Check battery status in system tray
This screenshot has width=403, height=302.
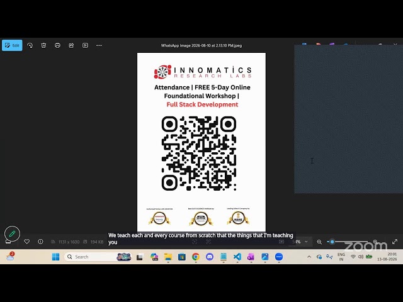coord(369,257)
